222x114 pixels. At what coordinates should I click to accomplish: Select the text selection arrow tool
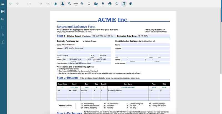56,4
